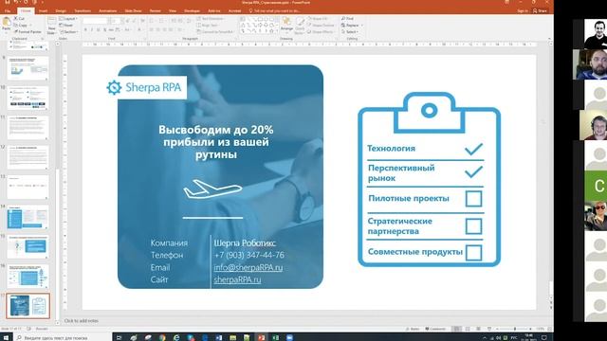This screenshot has height=341, width=607.
Task: Select Normal view icon in status bar
Action: 456,329
